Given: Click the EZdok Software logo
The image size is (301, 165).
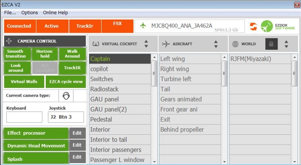Looking at the screenshot, I should [x=278, y=26].
